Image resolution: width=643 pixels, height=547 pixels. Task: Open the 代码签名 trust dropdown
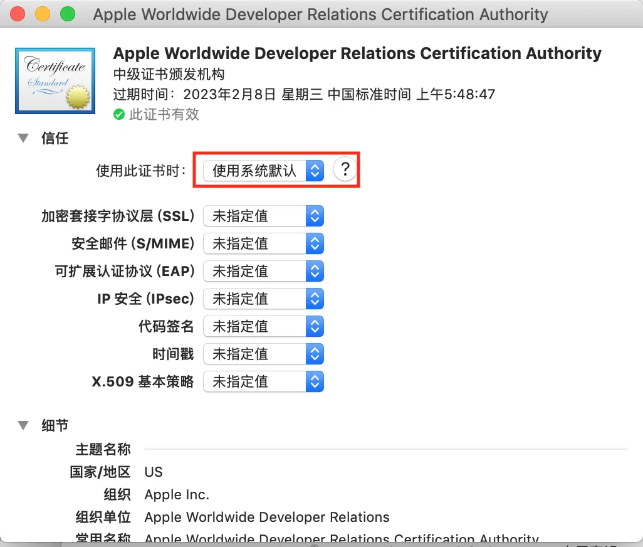click(x=264, y=326)
